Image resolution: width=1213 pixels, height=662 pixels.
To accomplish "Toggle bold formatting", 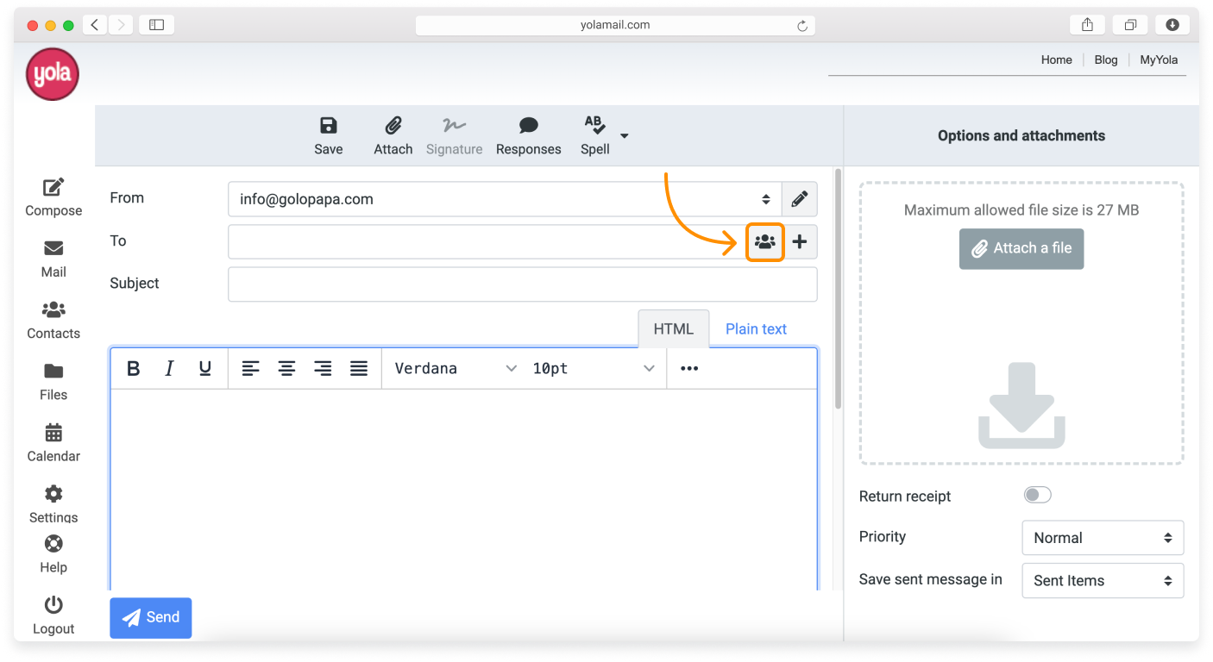I will [x=133, y=369].
